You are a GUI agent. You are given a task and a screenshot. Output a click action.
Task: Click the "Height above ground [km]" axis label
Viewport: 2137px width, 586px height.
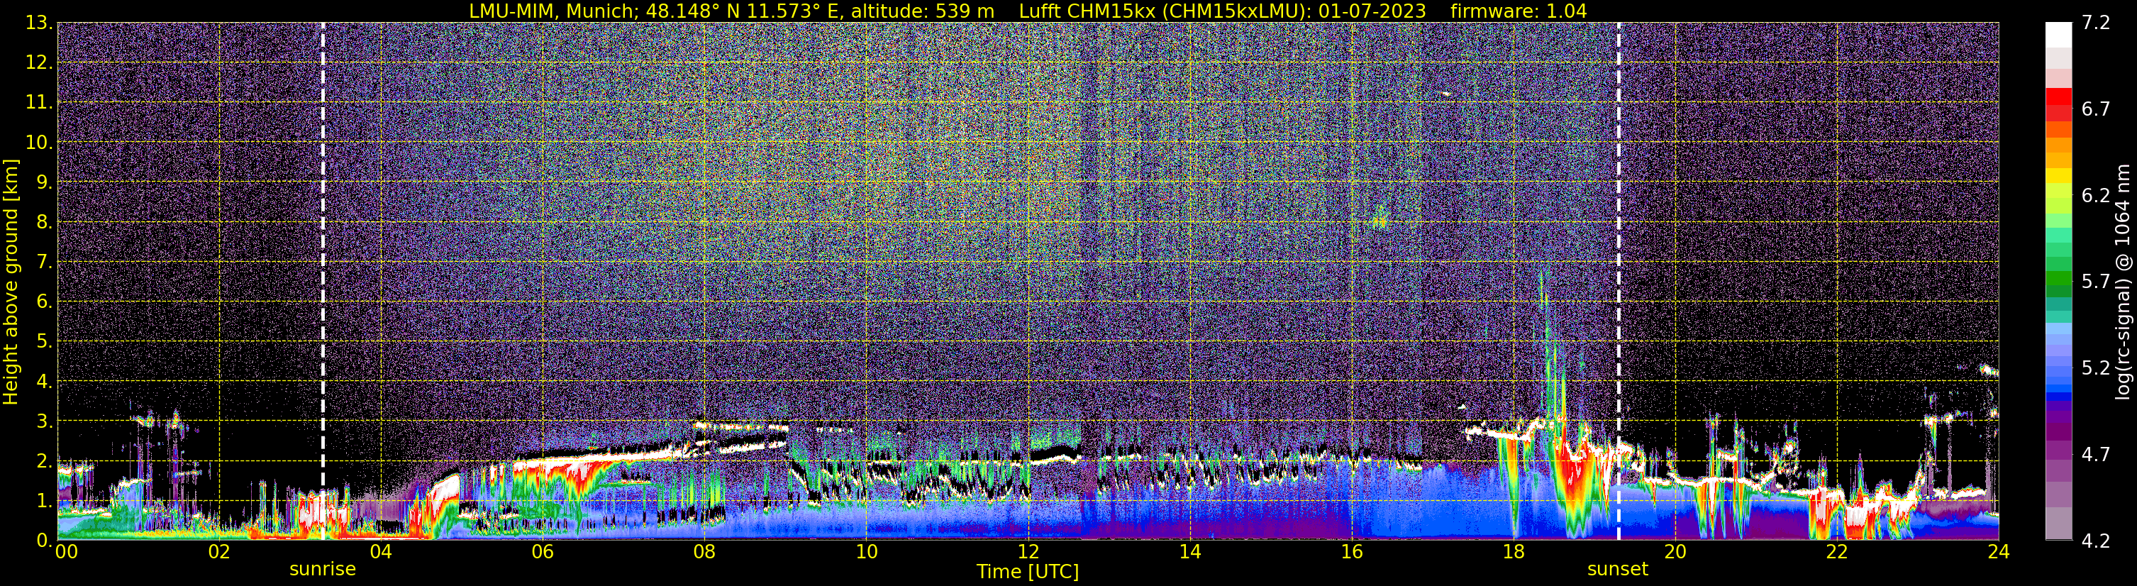(11, 282)
